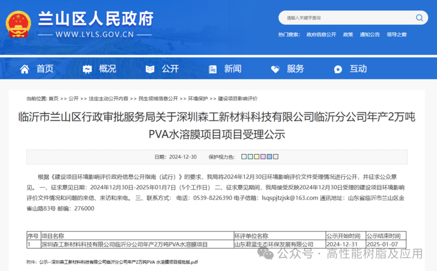Image resolution: width=437 pixels, height=271 pixels.
Task: Choose the light gray eye-protection color swatch
Action: tap(276, 157)
